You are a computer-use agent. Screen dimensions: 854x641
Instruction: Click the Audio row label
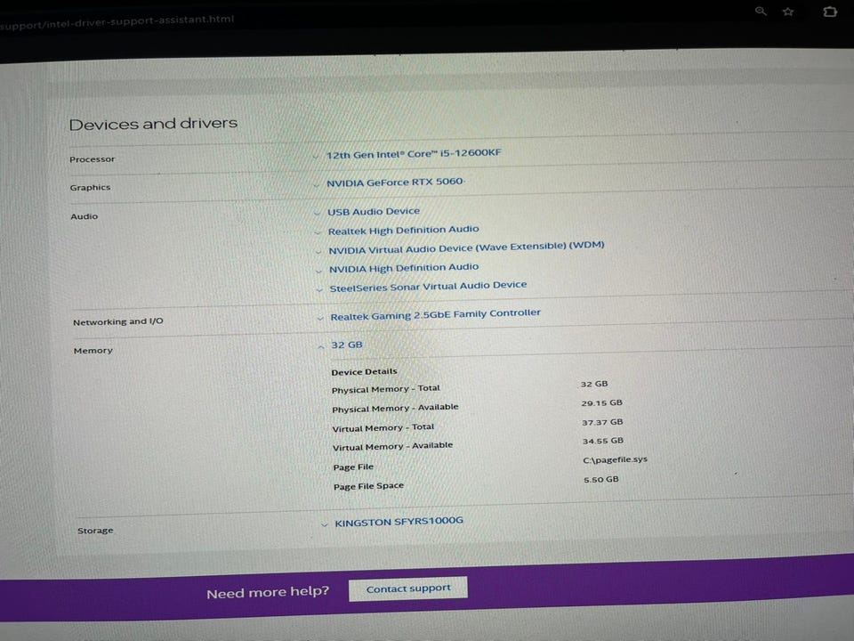coord(84,216)
